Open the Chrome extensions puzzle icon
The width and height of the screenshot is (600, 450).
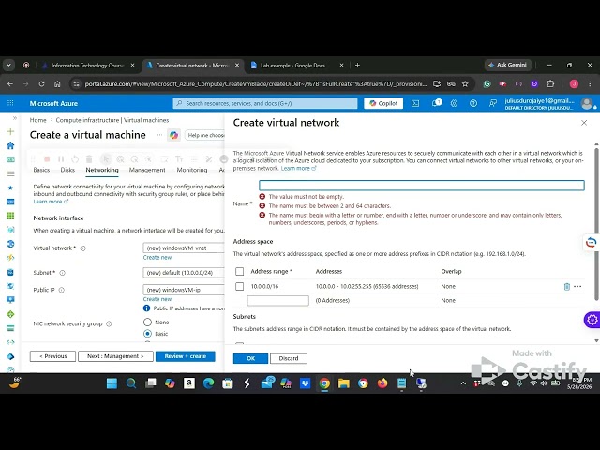(x=550, y=83)
